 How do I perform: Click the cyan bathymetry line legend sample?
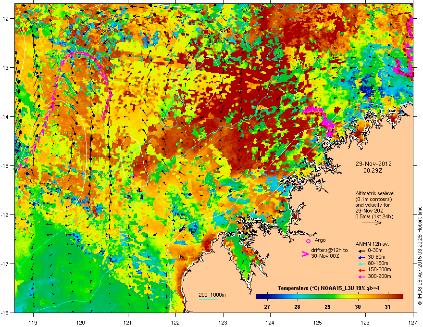tap(209, 299)
